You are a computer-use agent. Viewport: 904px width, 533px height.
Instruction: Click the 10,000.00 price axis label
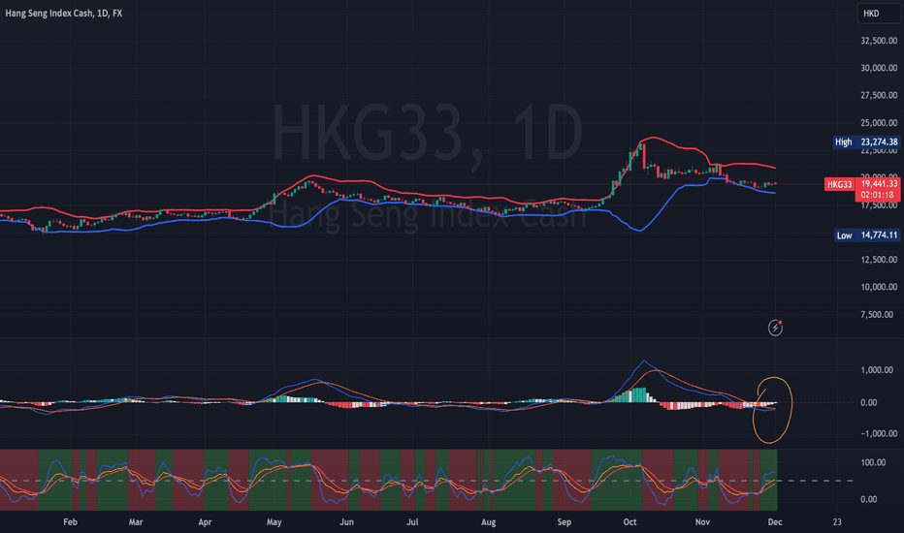coord(879,287)
